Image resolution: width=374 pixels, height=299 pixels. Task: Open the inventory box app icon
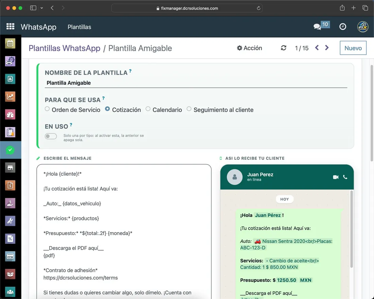click(10, 274)
